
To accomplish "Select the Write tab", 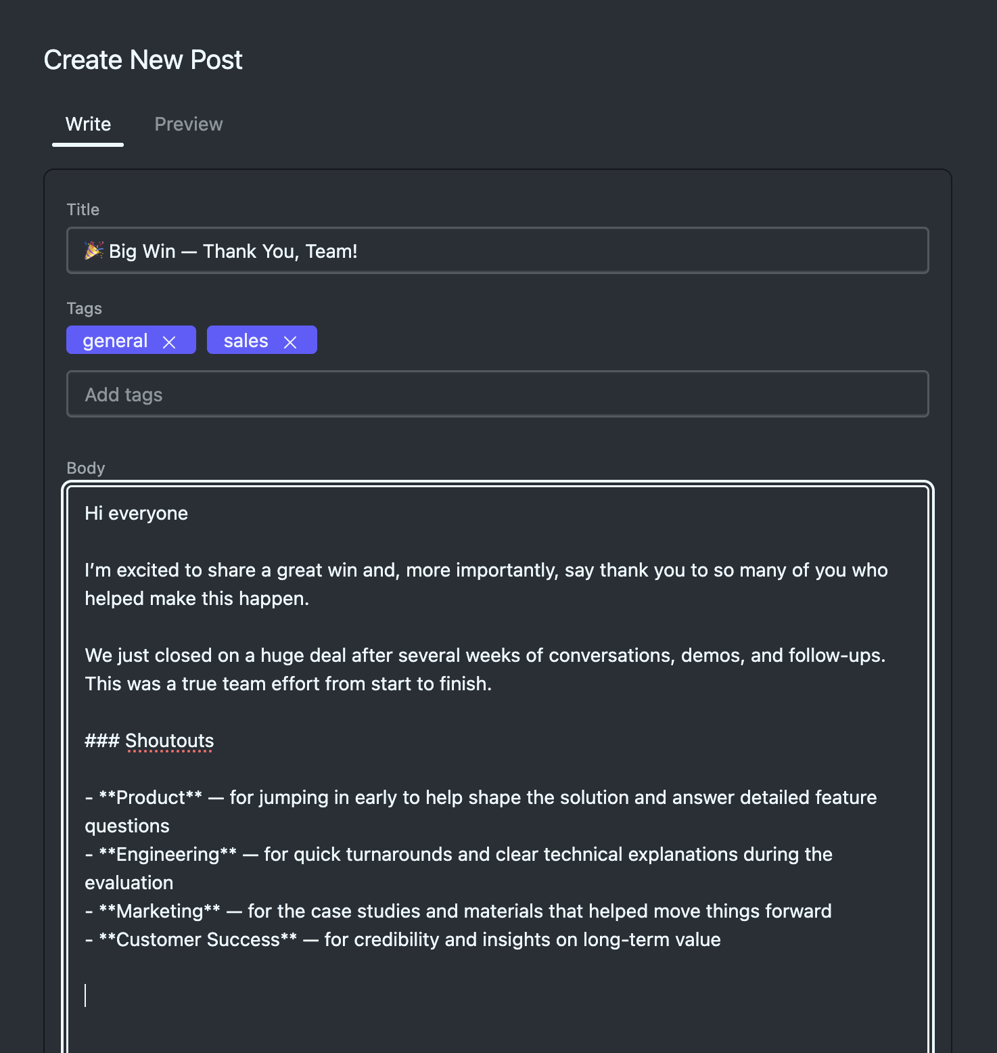I will click(87, 125).
